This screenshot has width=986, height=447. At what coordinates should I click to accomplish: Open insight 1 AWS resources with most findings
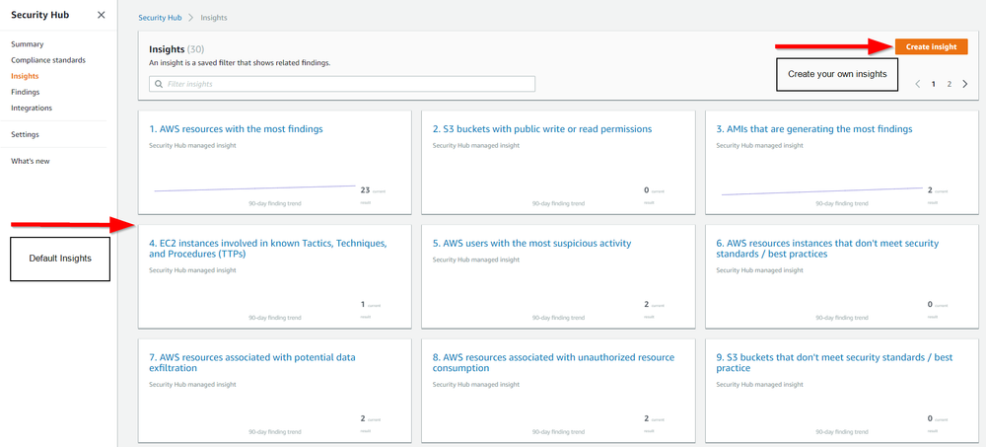[236, 129]
